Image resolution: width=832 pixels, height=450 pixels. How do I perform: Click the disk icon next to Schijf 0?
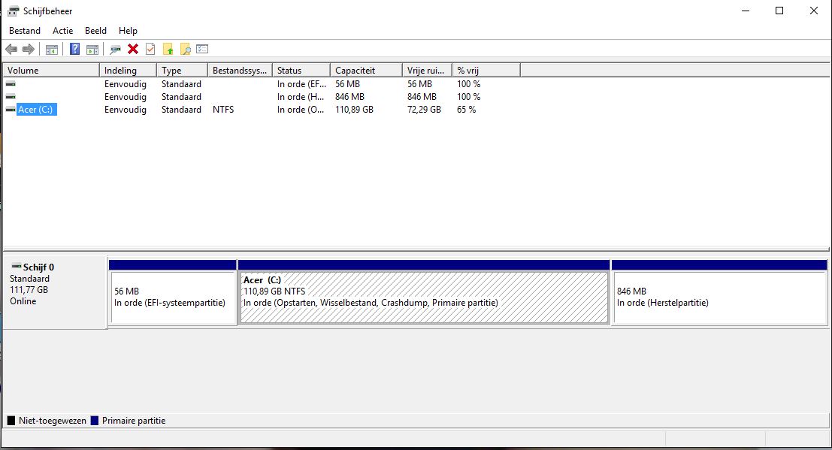17,266
